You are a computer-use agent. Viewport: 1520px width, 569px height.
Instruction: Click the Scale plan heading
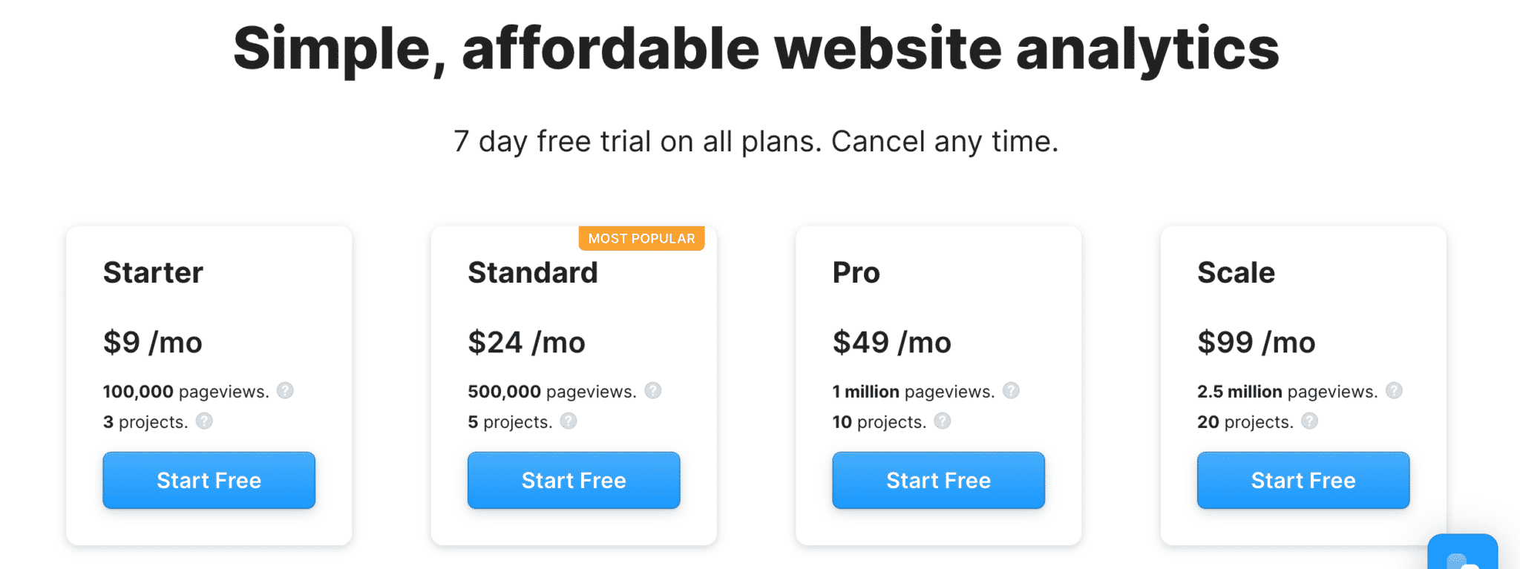pos(1236,272)
